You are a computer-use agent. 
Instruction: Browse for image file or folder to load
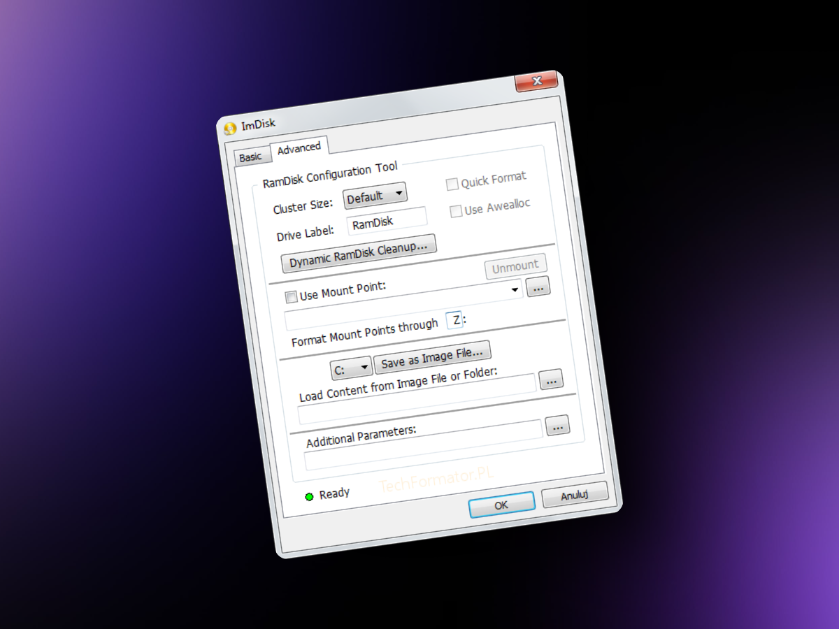(551, 380)
